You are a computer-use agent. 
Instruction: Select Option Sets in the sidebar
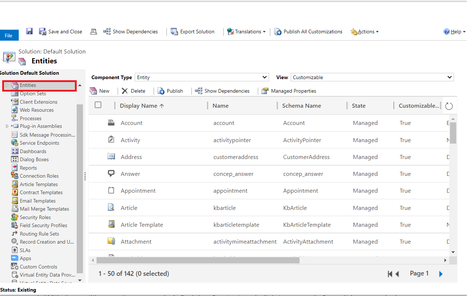click(33, 93)
